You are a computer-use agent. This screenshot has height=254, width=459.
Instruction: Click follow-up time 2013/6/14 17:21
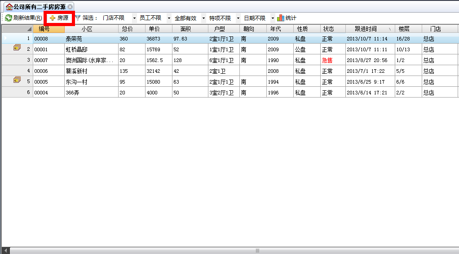pos(370,93)
